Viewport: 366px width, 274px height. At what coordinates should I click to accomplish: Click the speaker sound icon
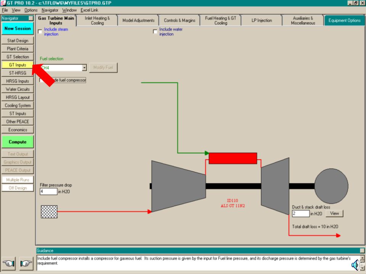tap(355, 265)
